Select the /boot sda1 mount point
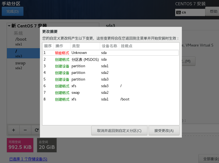 click(24, 42)
